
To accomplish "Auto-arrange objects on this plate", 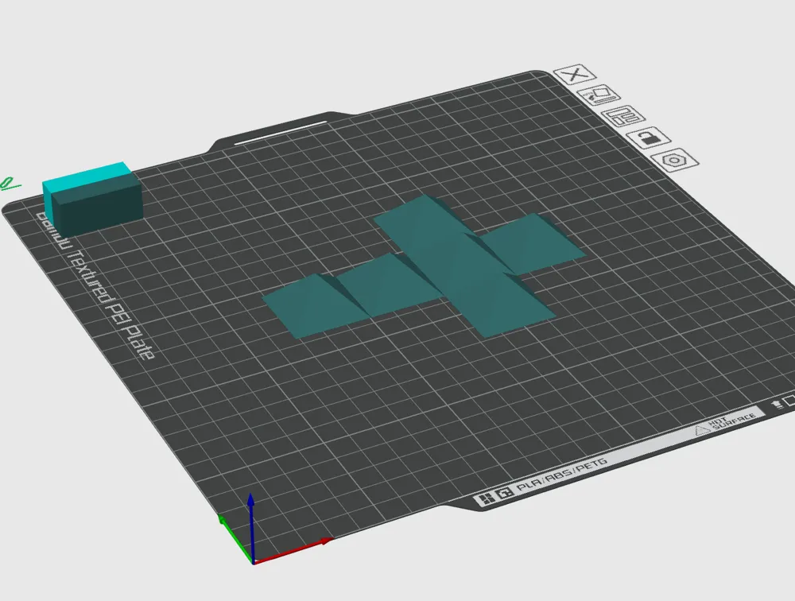I will coord(626,117).
